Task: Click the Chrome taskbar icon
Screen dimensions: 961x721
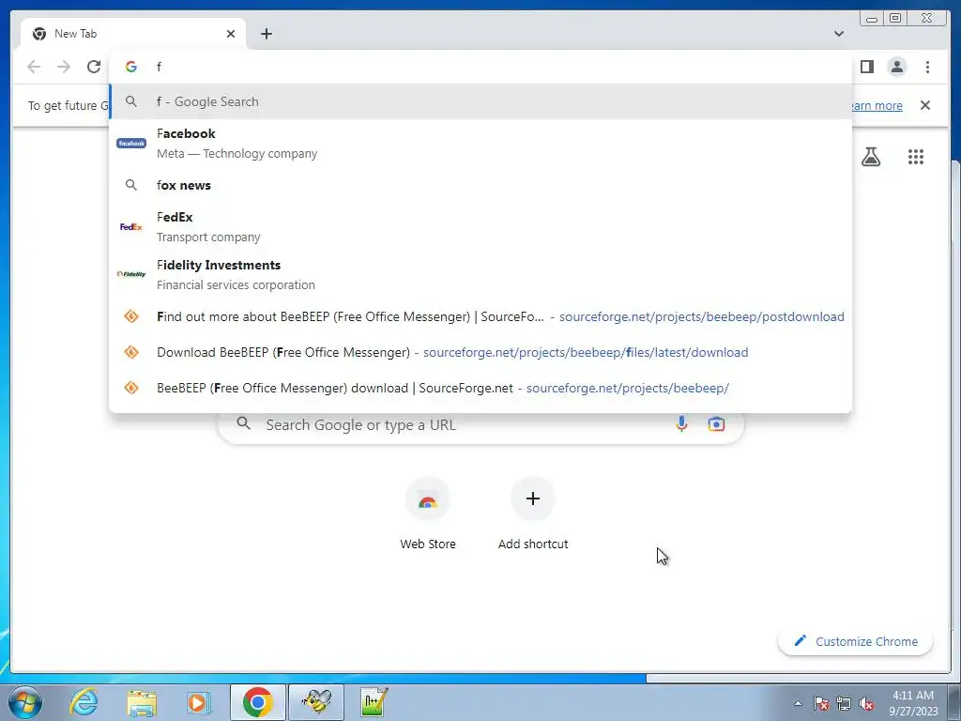Action: coord(257,702)
